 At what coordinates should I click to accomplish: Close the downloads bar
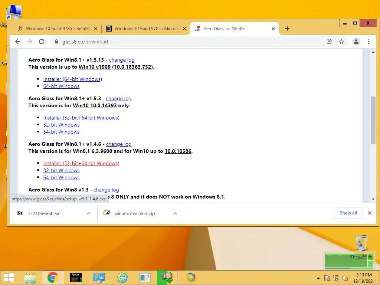(370, 213)
